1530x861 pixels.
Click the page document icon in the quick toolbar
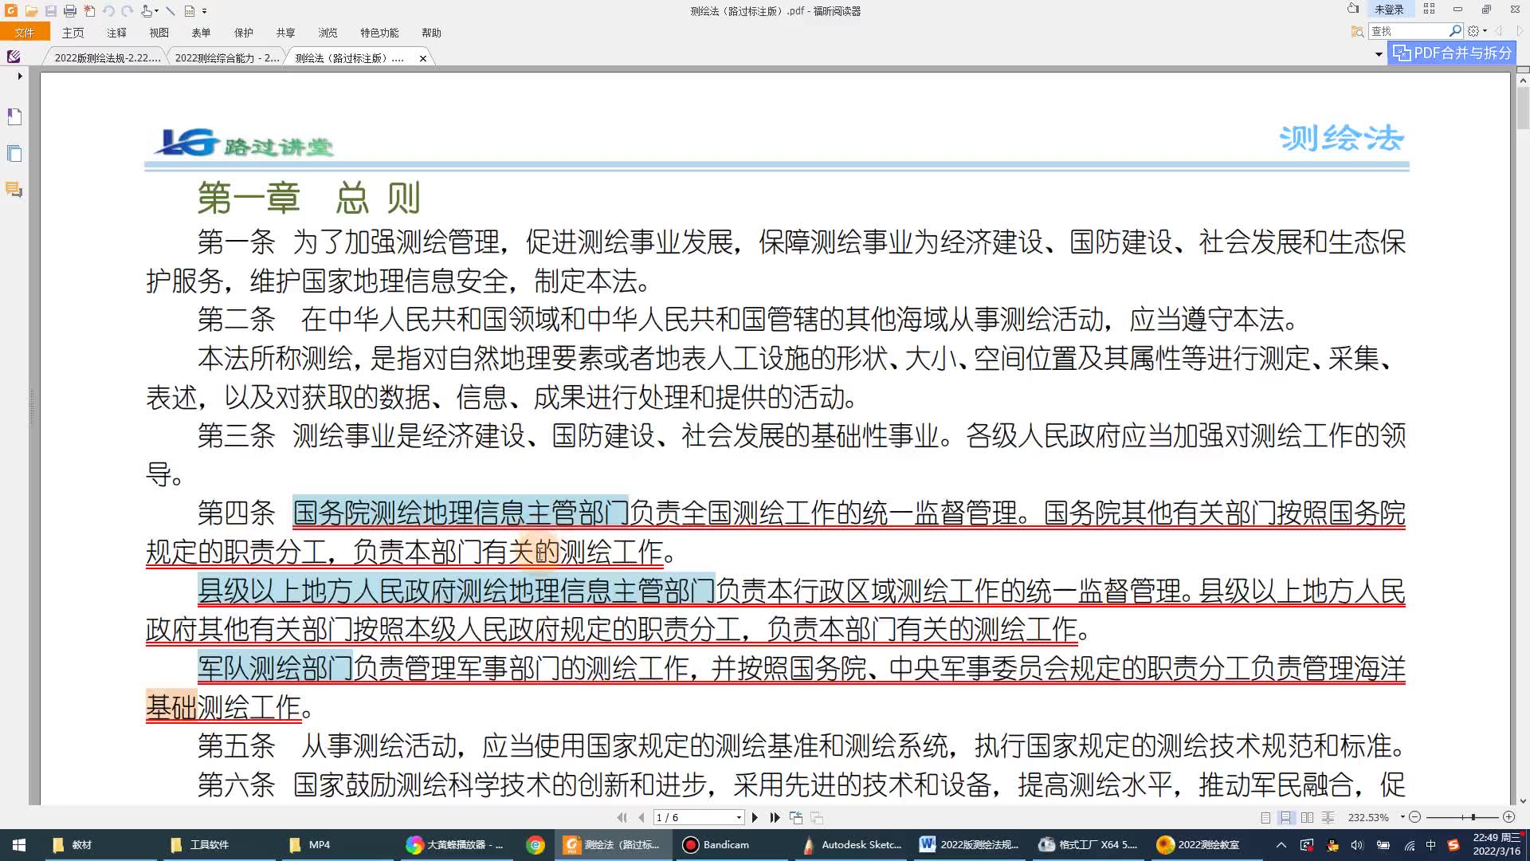190,11
